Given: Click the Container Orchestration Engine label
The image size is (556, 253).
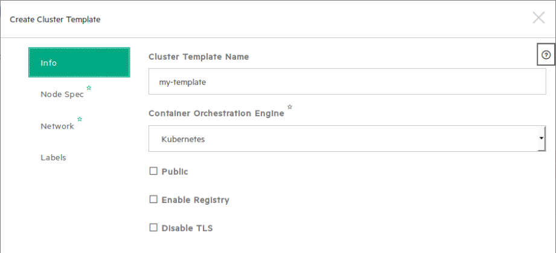Looking at the screenshot, I should [216, 113].
